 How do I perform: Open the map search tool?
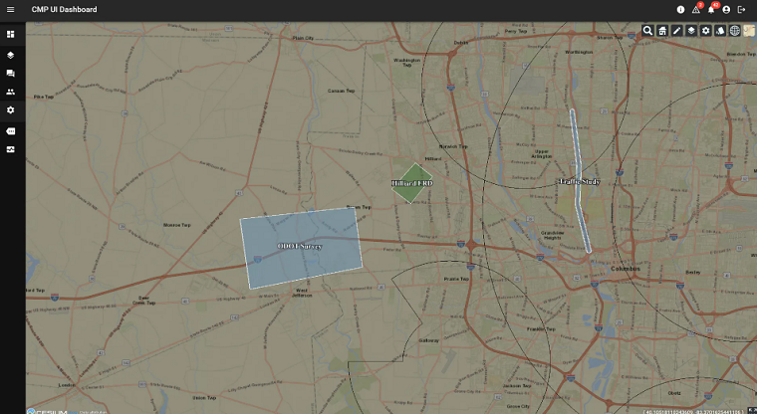tap(647, 31)
